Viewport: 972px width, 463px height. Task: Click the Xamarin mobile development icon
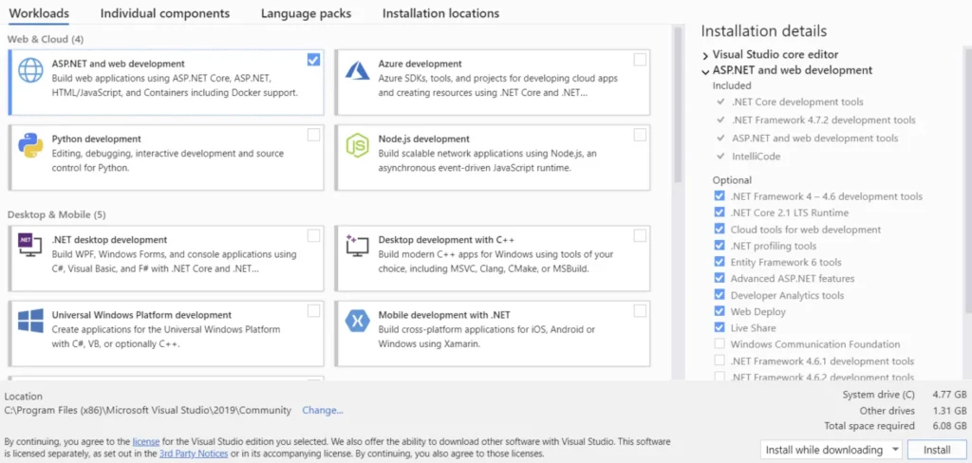coord(357,321)
